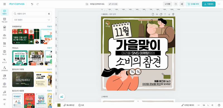Viewport: 223px width, 108px height.
Task: Open the 디자인 에디터 mode switcher
Action: [x=188, y=105]
